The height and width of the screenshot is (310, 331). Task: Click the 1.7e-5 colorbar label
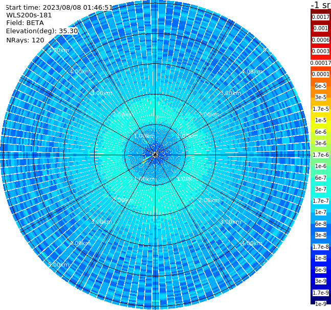(321, 109)
